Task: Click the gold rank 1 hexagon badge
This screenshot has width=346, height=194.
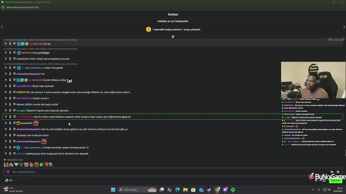Action: pyautogui.click(x=148, y=29)
